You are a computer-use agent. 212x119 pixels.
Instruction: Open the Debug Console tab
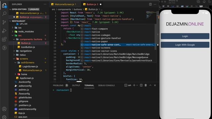[106, 85]
